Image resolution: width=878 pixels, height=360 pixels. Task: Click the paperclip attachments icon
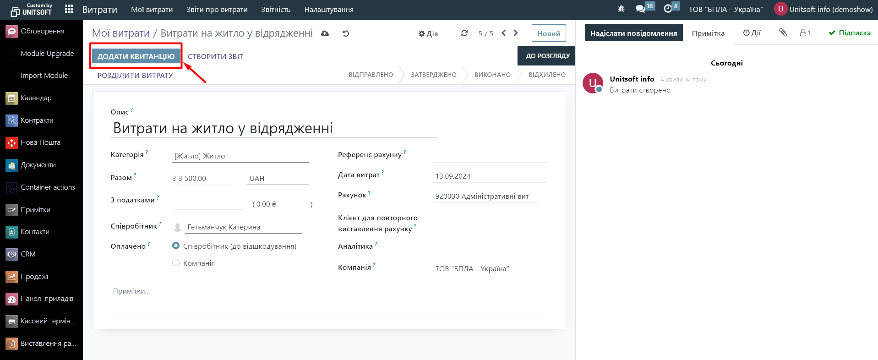783,33
